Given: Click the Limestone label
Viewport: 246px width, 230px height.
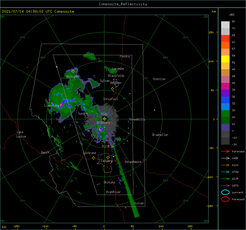Looking at the screenshot, I should click(52, 106).
